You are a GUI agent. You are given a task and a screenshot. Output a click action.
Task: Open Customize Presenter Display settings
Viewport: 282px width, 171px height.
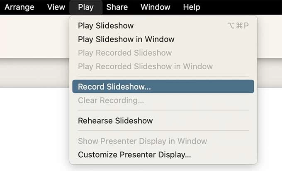[134, 155]
